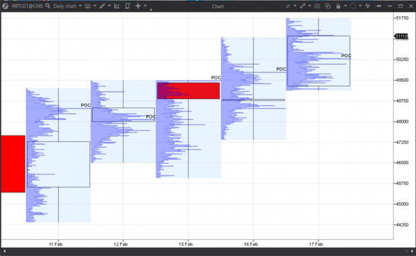Take a chart screenshot with the camera icon

(317, 6)
